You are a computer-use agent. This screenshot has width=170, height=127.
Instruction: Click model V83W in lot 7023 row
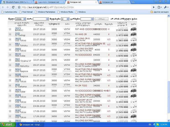point(67,60)
